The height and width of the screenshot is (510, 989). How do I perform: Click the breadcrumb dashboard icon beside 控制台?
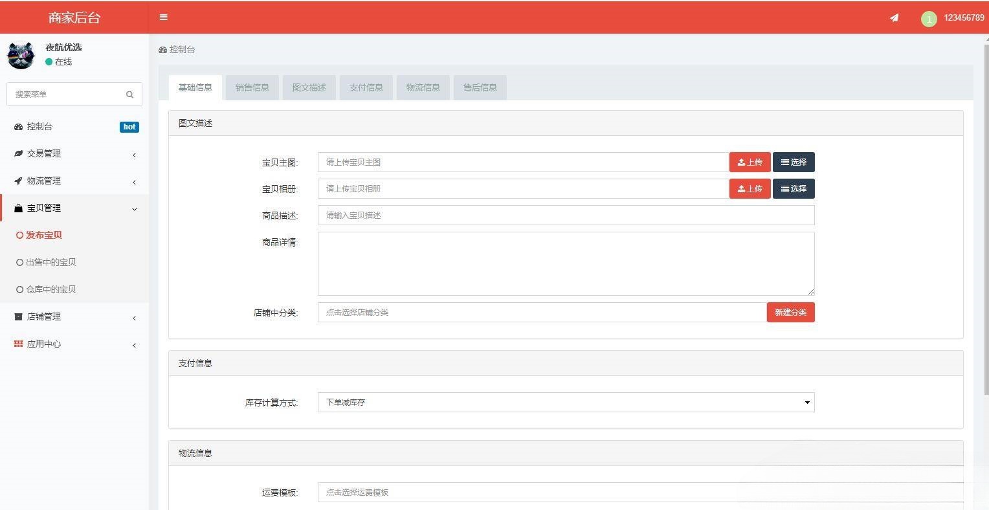(x=163, y=49)
